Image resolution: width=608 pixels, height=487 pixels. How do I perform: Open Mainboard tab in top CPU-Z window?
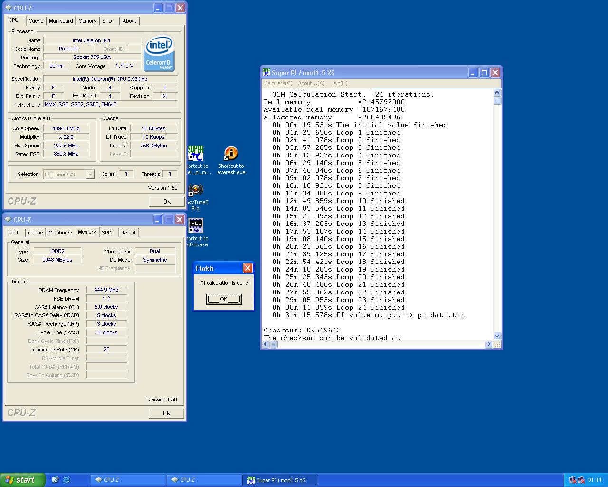point(61,21)
